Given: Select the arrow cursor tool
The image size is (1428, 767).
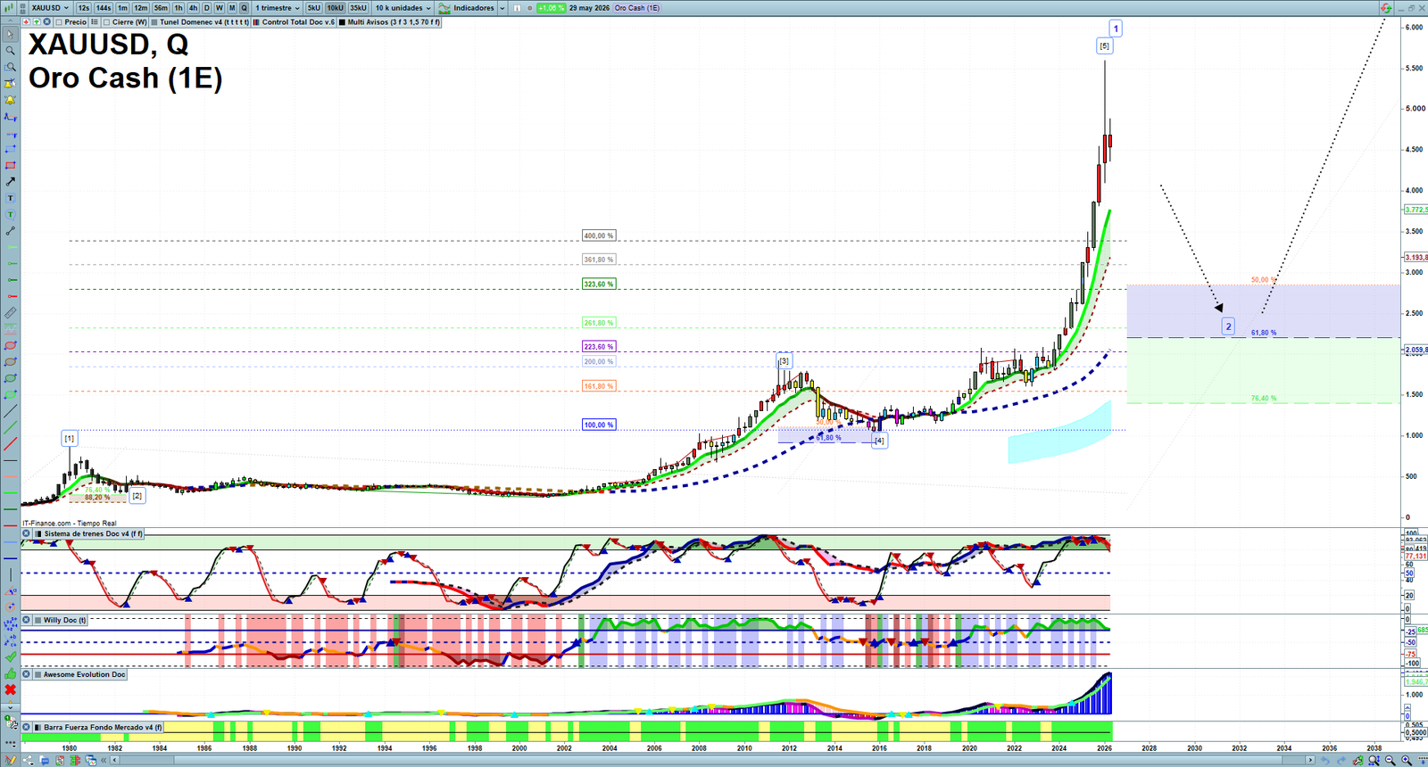Looking at the screenshot, I should (x=11, y=34).
